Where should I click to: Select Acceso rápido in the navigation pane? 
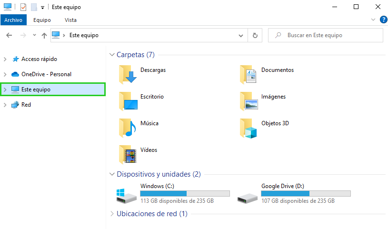(39, 59)
